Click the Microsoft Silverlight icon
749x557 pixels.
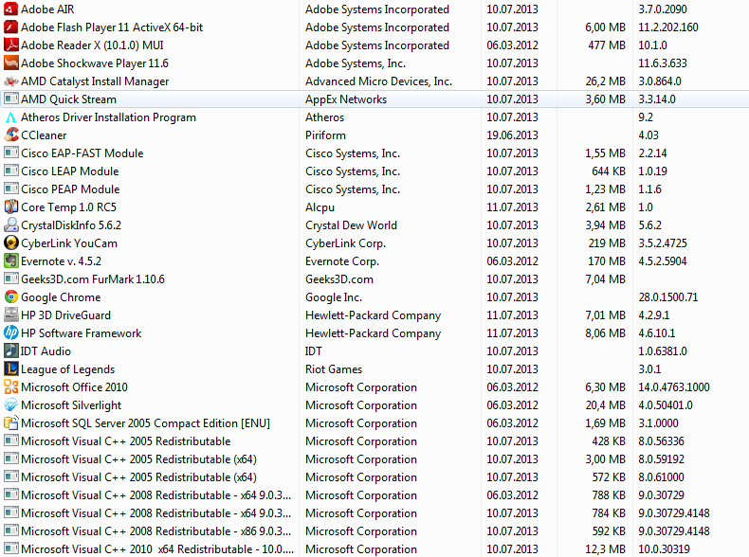point(11,405)
